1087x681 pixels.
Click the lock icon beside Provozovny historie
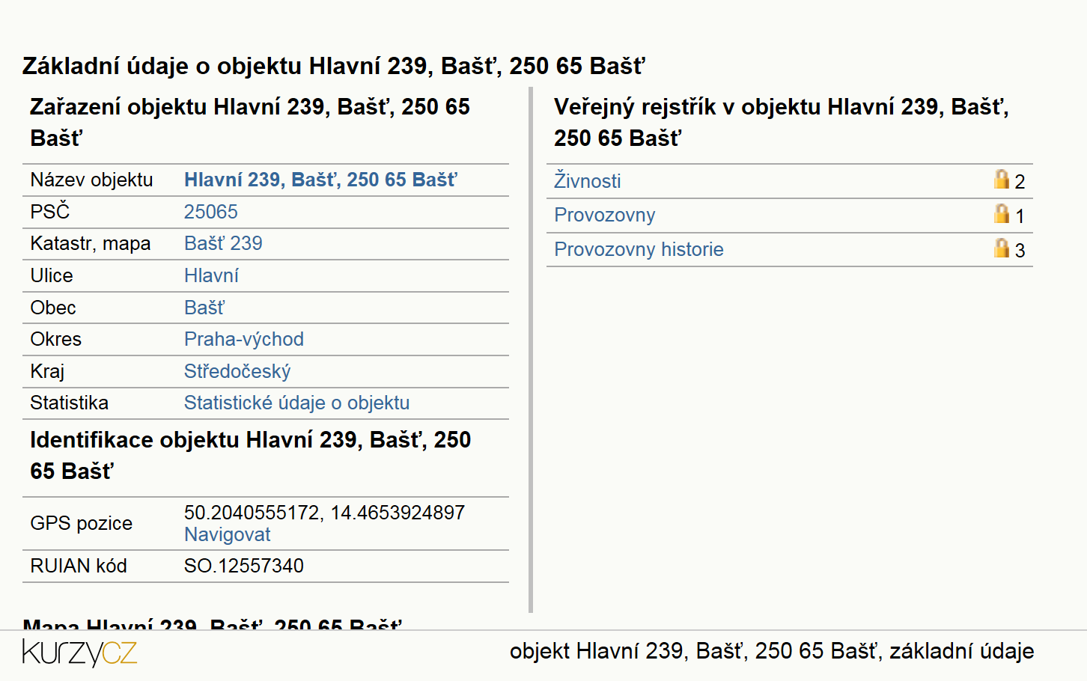(x=1001, y=248)
